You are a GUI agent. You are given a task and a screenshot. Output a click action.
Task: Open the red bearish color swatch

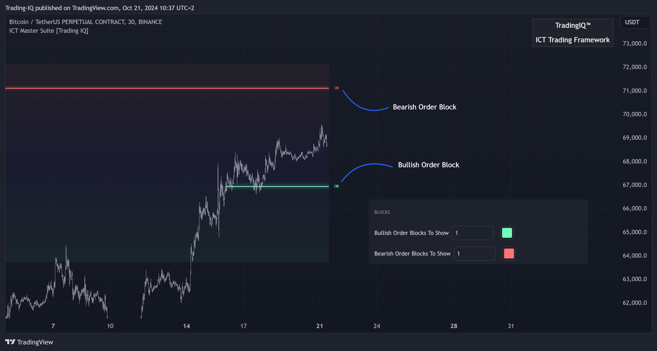[509, 254]
